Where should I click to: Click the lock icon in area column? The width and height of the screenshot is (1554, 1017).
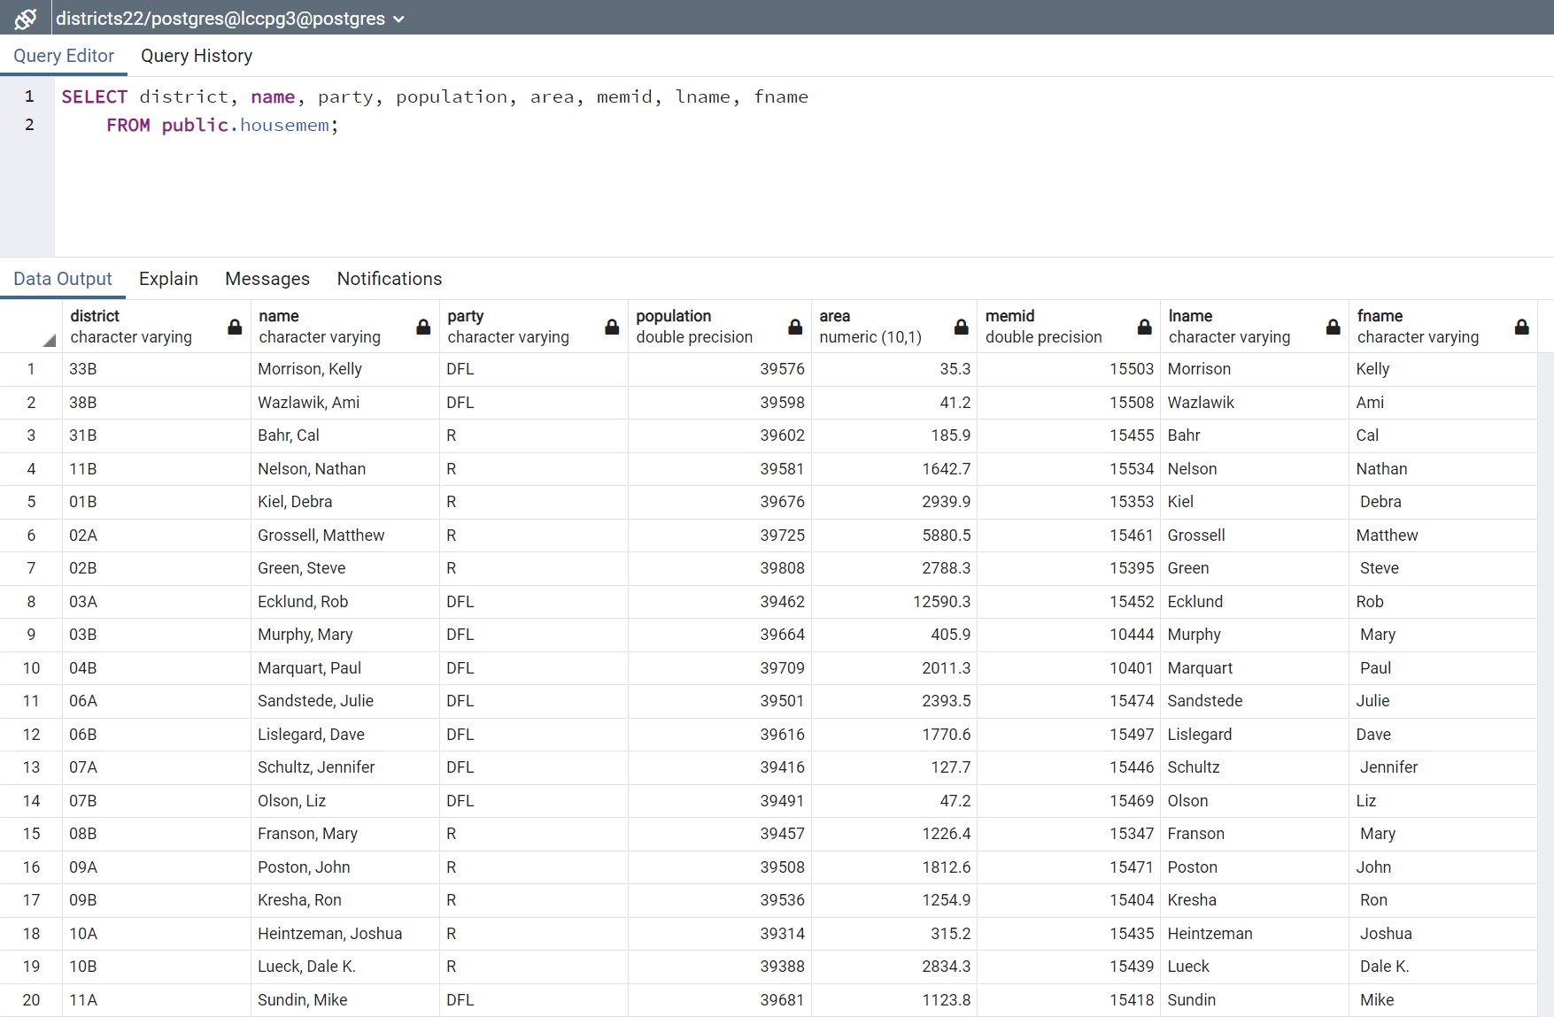pos(961,327)
